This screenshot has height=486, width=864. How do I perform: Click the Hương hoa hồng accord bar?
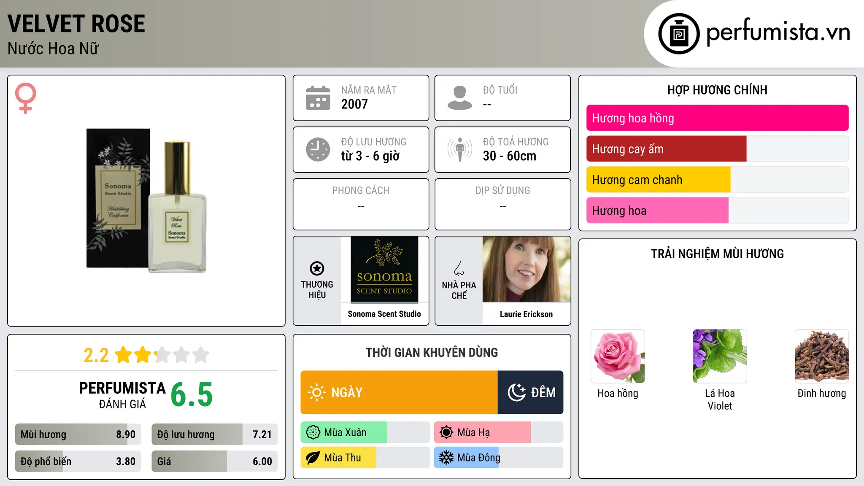point(718,118)
